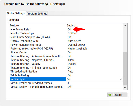Click the Max Frame Rate Off value

click(69, 29)
